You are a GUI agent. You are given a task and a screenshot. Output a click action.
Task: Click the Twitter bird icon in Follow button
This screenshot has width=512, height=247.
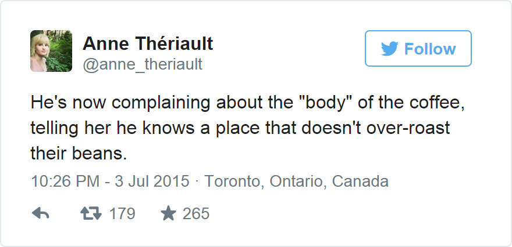(x=389, y=49)
